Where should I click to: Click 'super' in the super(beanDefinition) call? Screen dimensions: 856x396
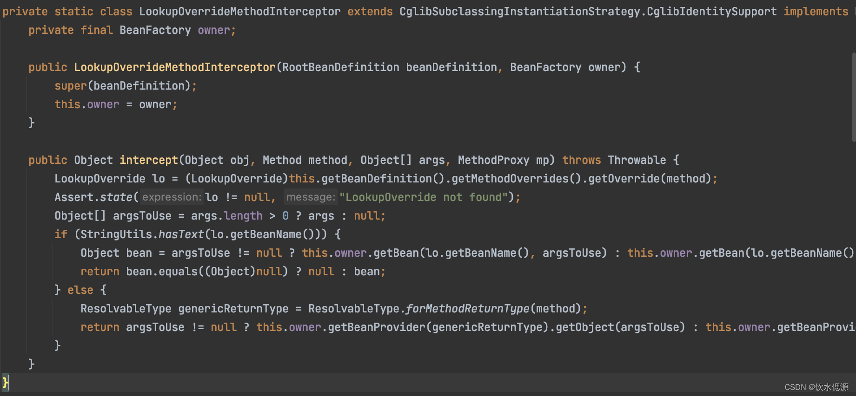pos(71,86)
